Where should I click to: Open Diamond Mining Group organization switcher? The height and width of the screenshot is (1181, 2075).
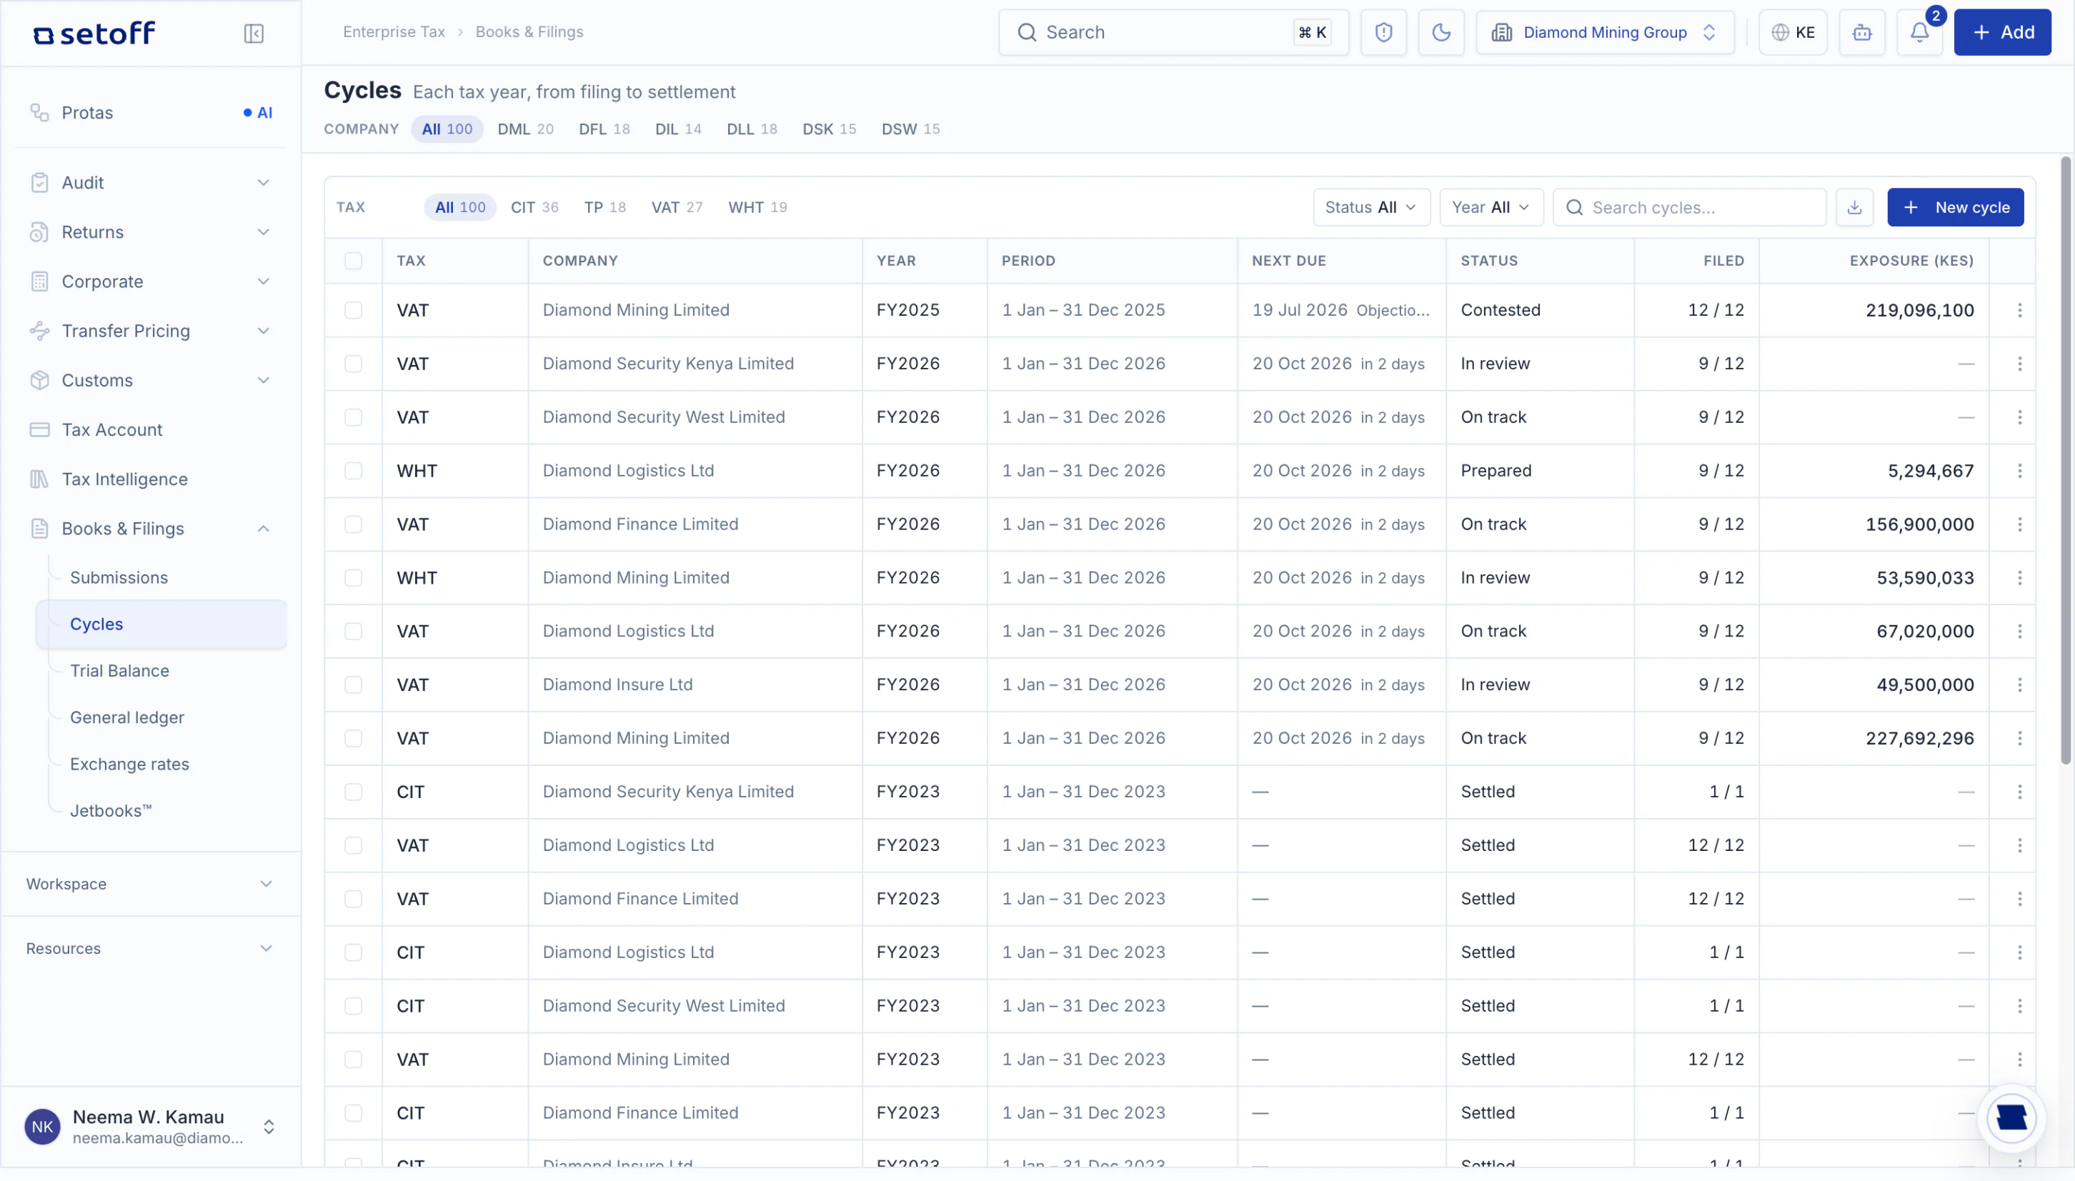pos(1605,32)
